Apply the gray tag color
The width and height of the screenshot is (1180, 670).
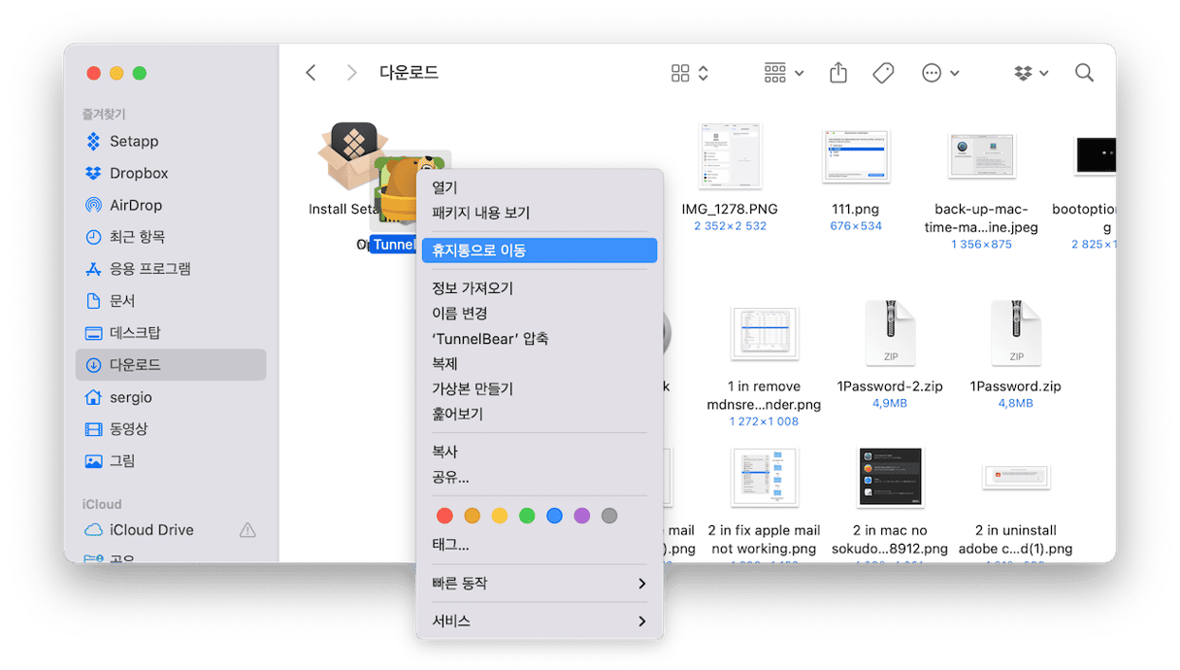609,516
